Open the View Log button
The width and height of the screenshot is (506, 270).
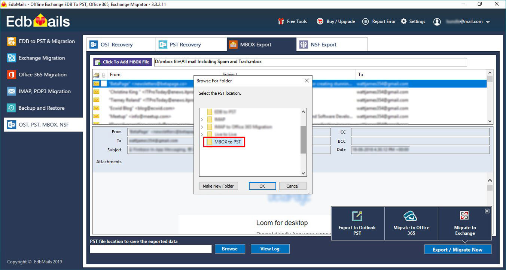[x=270, y=249]
